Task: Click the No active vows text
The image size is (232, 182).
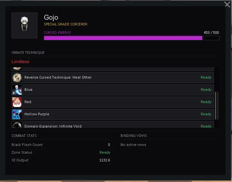Action: [x=133, y=145]
